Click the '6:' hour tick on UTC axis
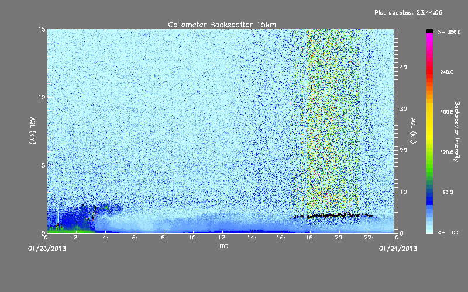This screenshot has height=292, width=468. [135, 238]
